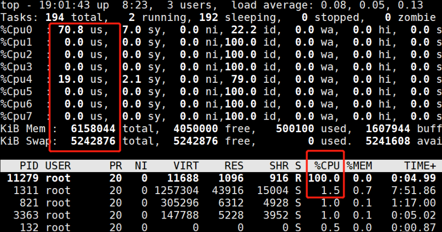This screenshot has width=442, height=232.
Task: Click the '192' sleeping tasks count
Action: (209, 17)
